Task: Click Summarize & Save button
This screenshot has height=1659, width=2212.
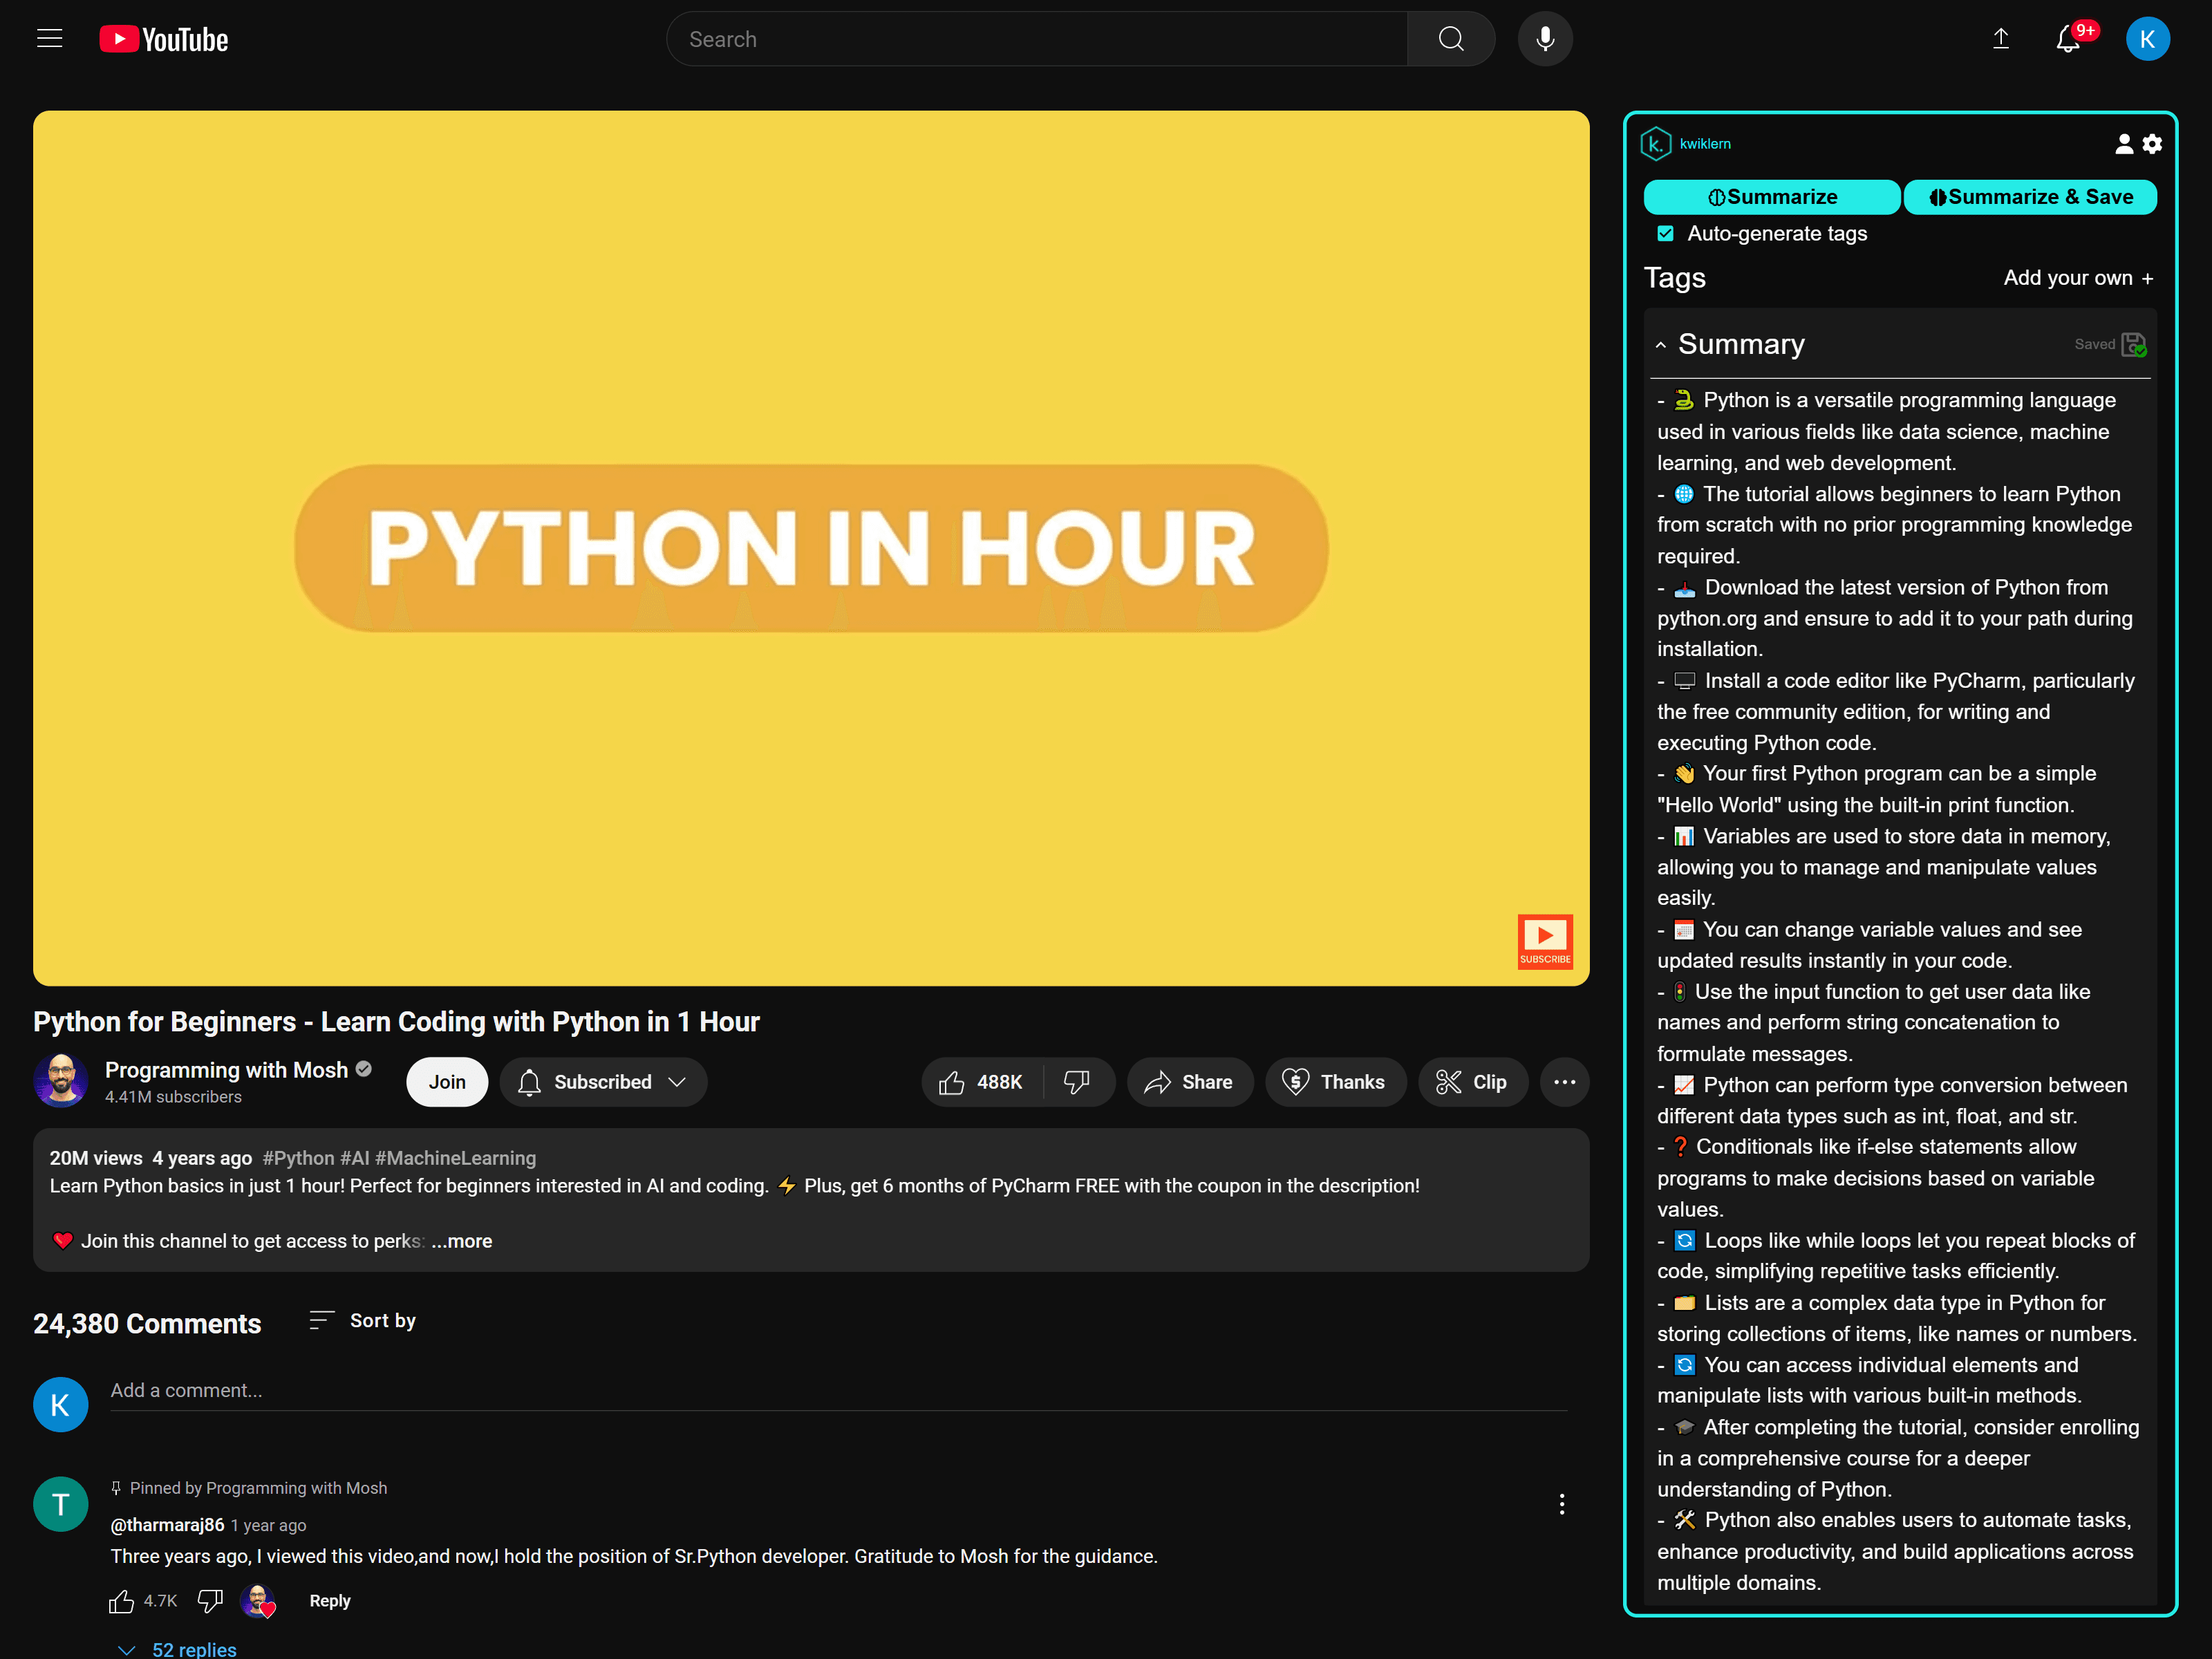Action: click(x=2030, y=197)
